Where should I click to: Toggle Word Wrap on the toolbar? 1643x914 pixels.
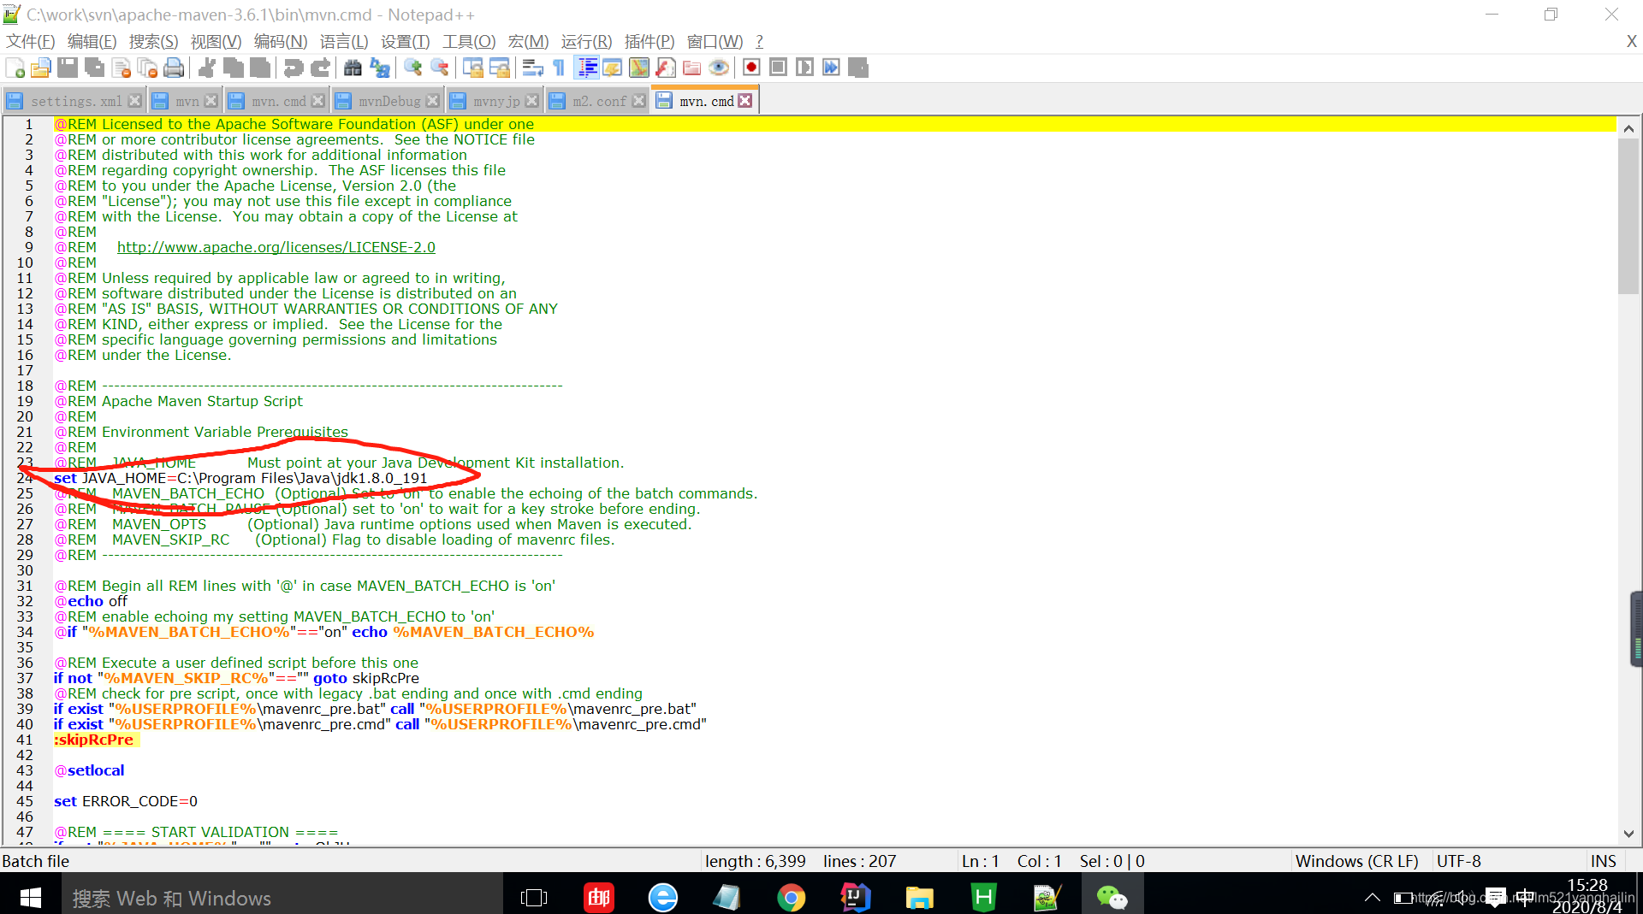coord(532,68)
